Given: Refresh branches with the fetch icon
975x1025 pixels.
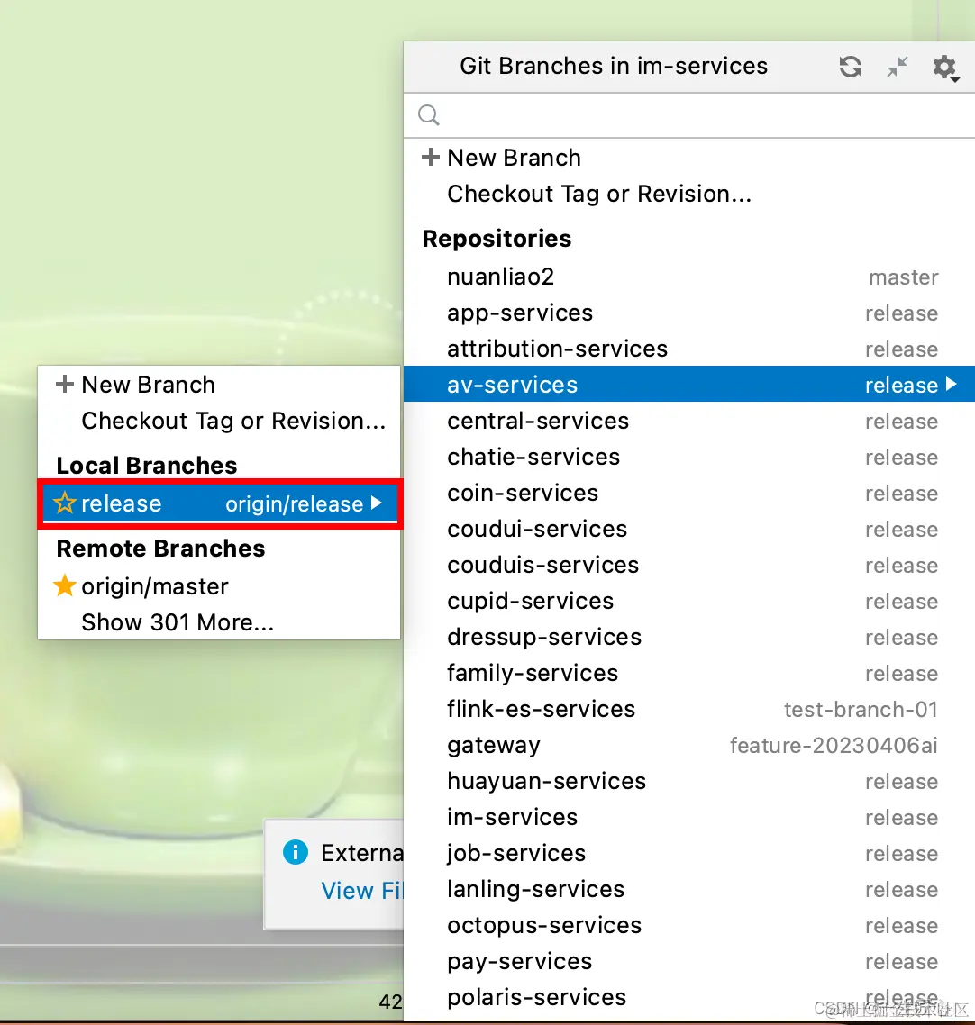Looking at the screenshot, I should pyautogui.click(x=850, y=67).
